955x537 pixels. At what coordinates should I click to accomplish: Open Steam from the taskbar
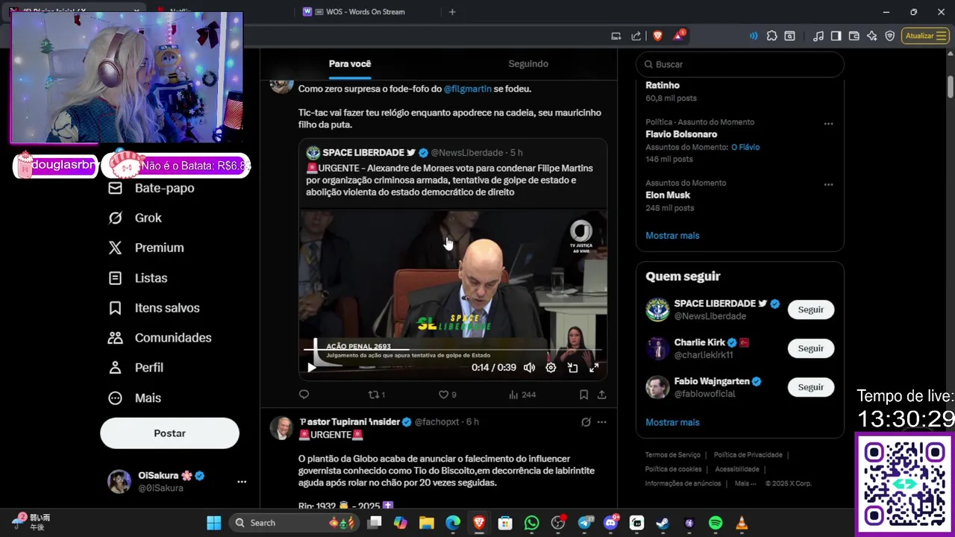pos(663,523)
